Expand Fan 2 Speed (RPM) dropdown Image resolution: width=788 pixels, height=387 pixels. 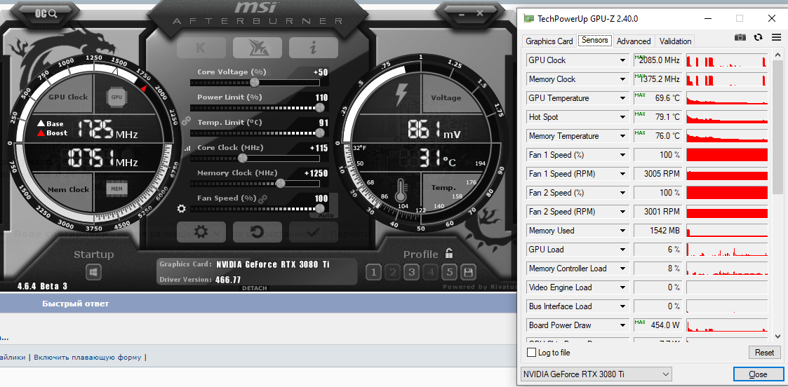(x=622, y=212)
